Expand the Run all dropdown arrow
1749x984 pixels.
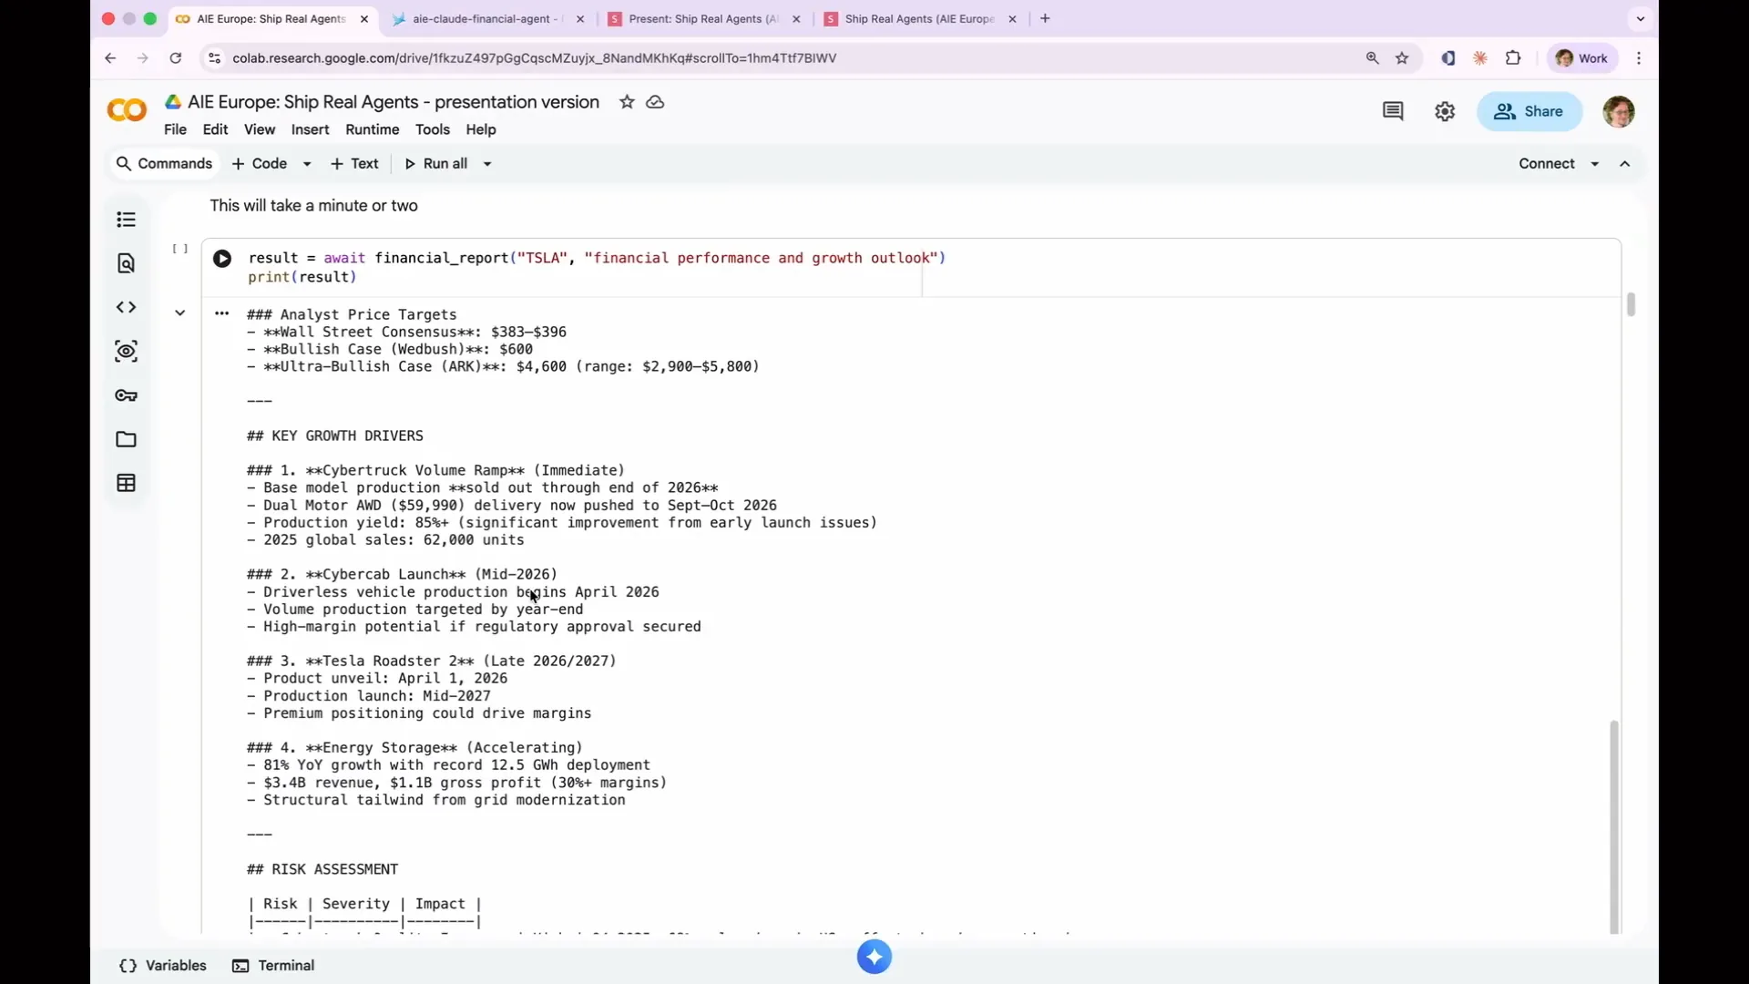click(487, 164)
